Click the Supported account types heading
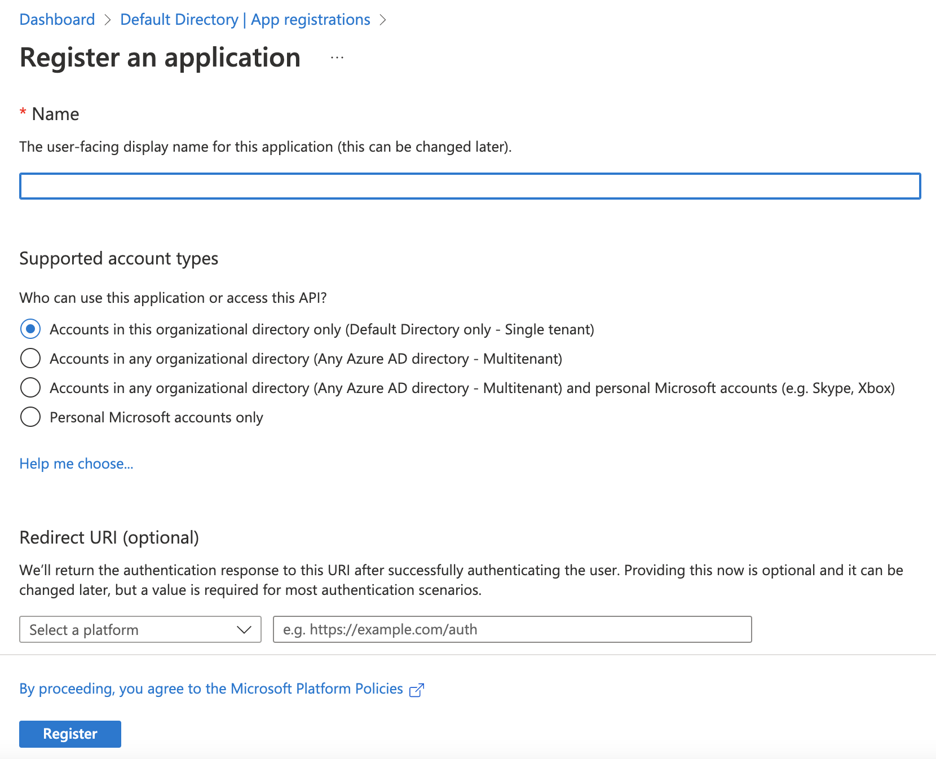The height and width of the screenshot is (759, 936). click(x=118, y=258)
